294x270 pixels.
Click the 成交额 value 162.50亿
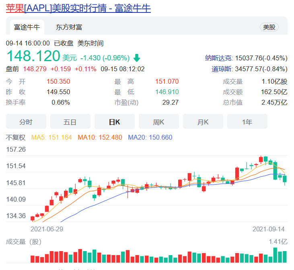pyautogui.click(x=274, y=92)
